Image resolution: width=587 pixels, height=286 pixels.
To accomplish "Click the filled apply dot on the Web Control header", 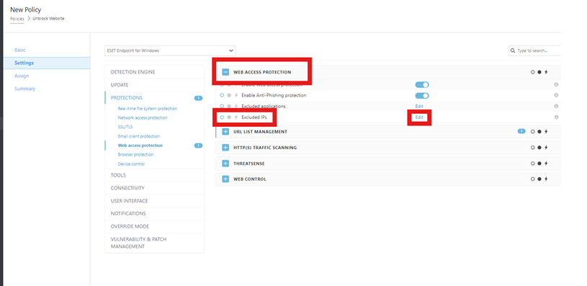I will pyautogui.click(x=539, y=179).
